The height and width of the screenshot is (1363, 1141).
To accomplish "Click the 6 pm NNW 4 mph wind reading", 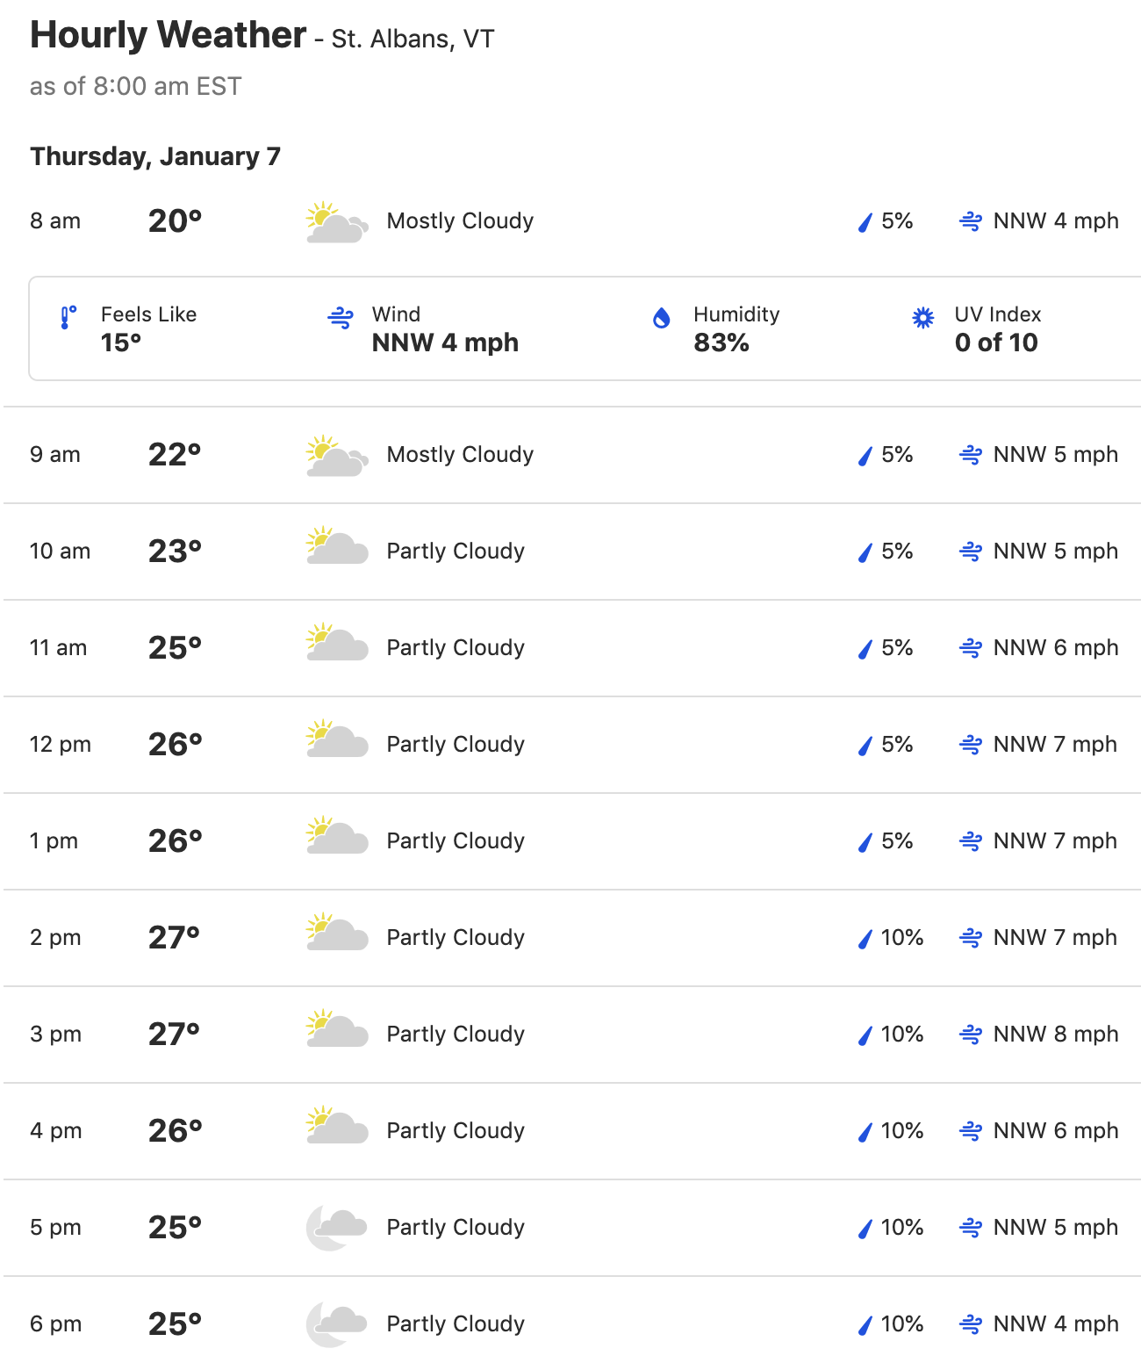I will pyautogui.click(x=1056, y=1323).
